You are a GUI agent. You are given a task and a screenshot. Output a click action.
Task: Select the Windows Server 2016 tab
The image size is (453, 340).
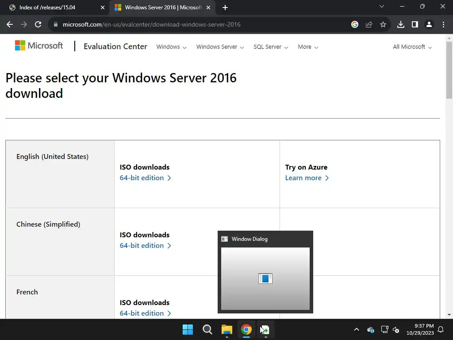point(162,8)
